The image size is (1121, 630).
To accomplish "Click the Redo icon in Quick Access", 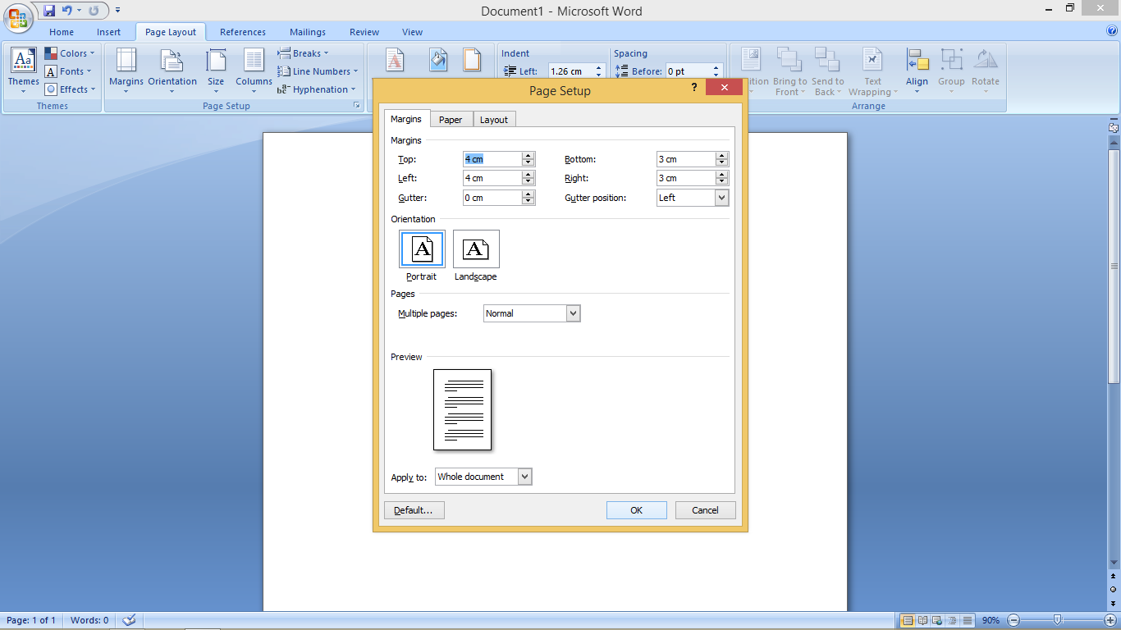I will point(94,11).
